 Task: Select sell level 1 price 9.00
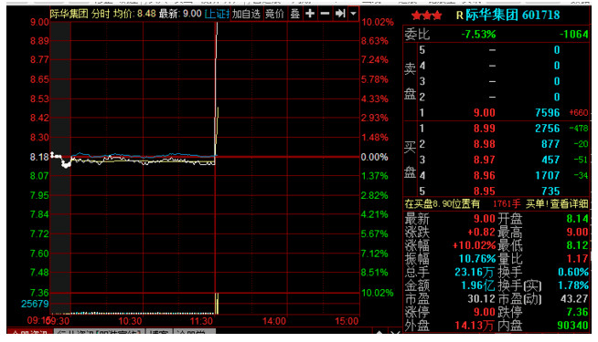tap(485, 112)
